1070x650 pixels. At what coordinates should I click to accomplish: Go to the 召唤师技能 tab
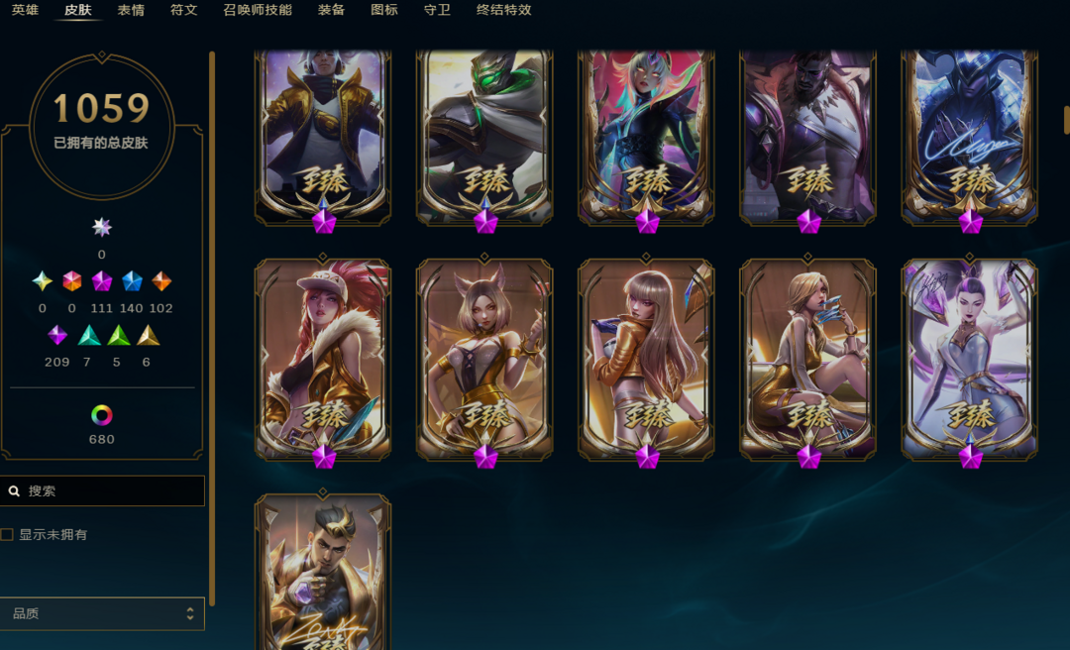[x=258, y=10]
